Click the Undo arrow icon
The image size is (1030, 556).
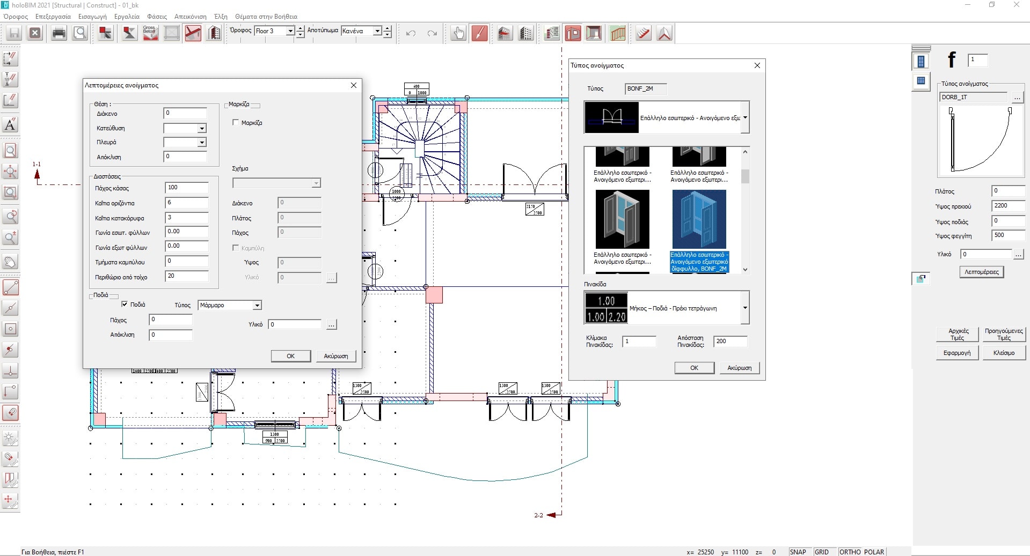411,33
